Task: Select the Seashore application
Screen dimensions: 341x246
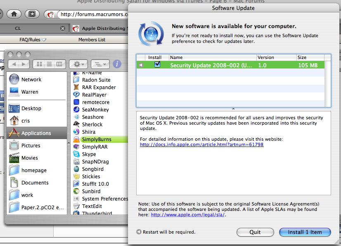Action: pyautogui.click(x=92, y=117)
